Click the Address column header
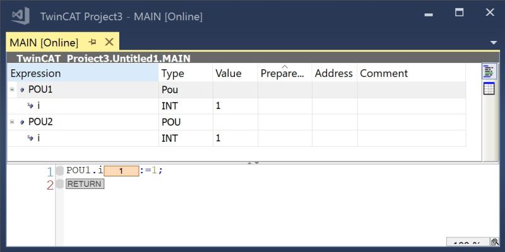Screen dimensions: 505x252 point(335,73)
